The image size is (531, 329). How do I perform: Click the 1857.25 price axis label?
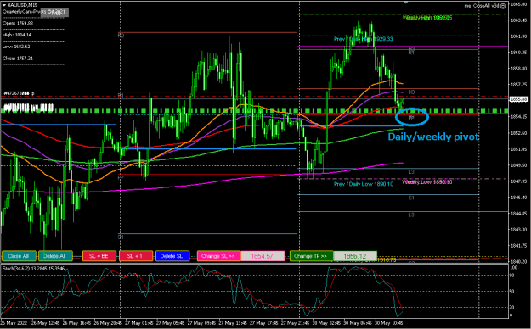pyautogui.click(x=518, y=85)
